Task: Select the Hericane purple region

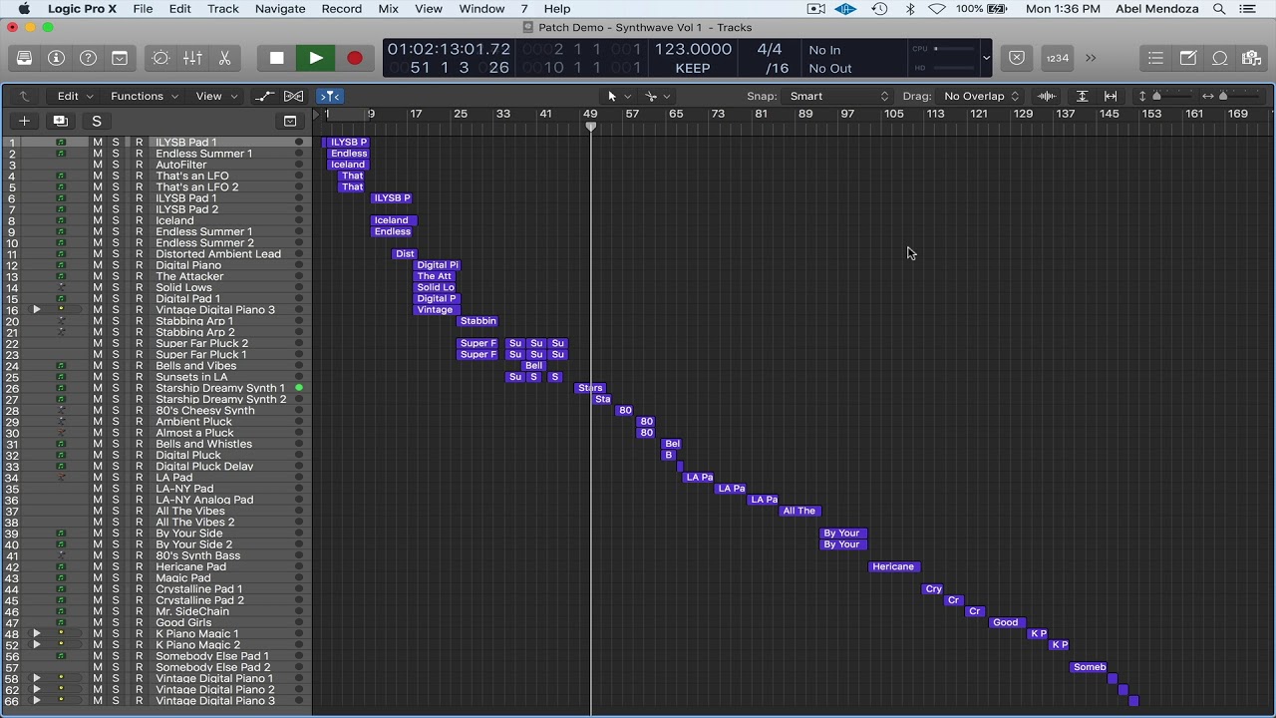Action: tap(893, 566)
